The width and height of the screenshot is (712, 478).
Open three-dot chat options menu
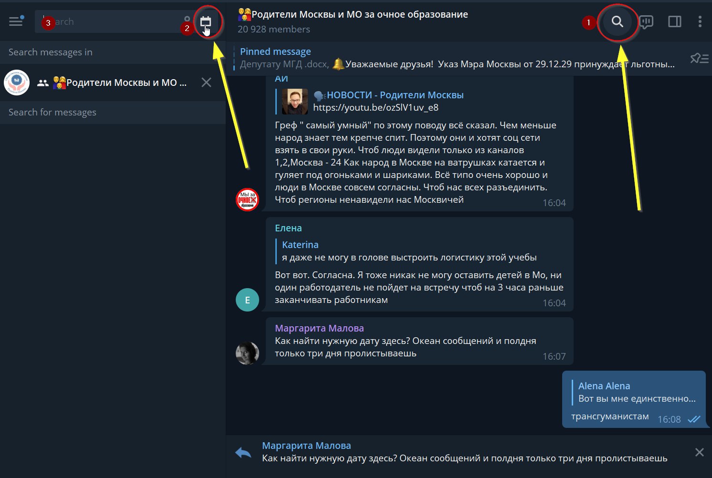[x=700, y=21]
